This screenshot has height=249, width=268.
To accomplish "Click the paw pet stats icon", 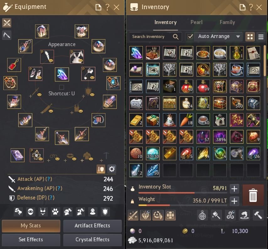I will click(55, 212).
